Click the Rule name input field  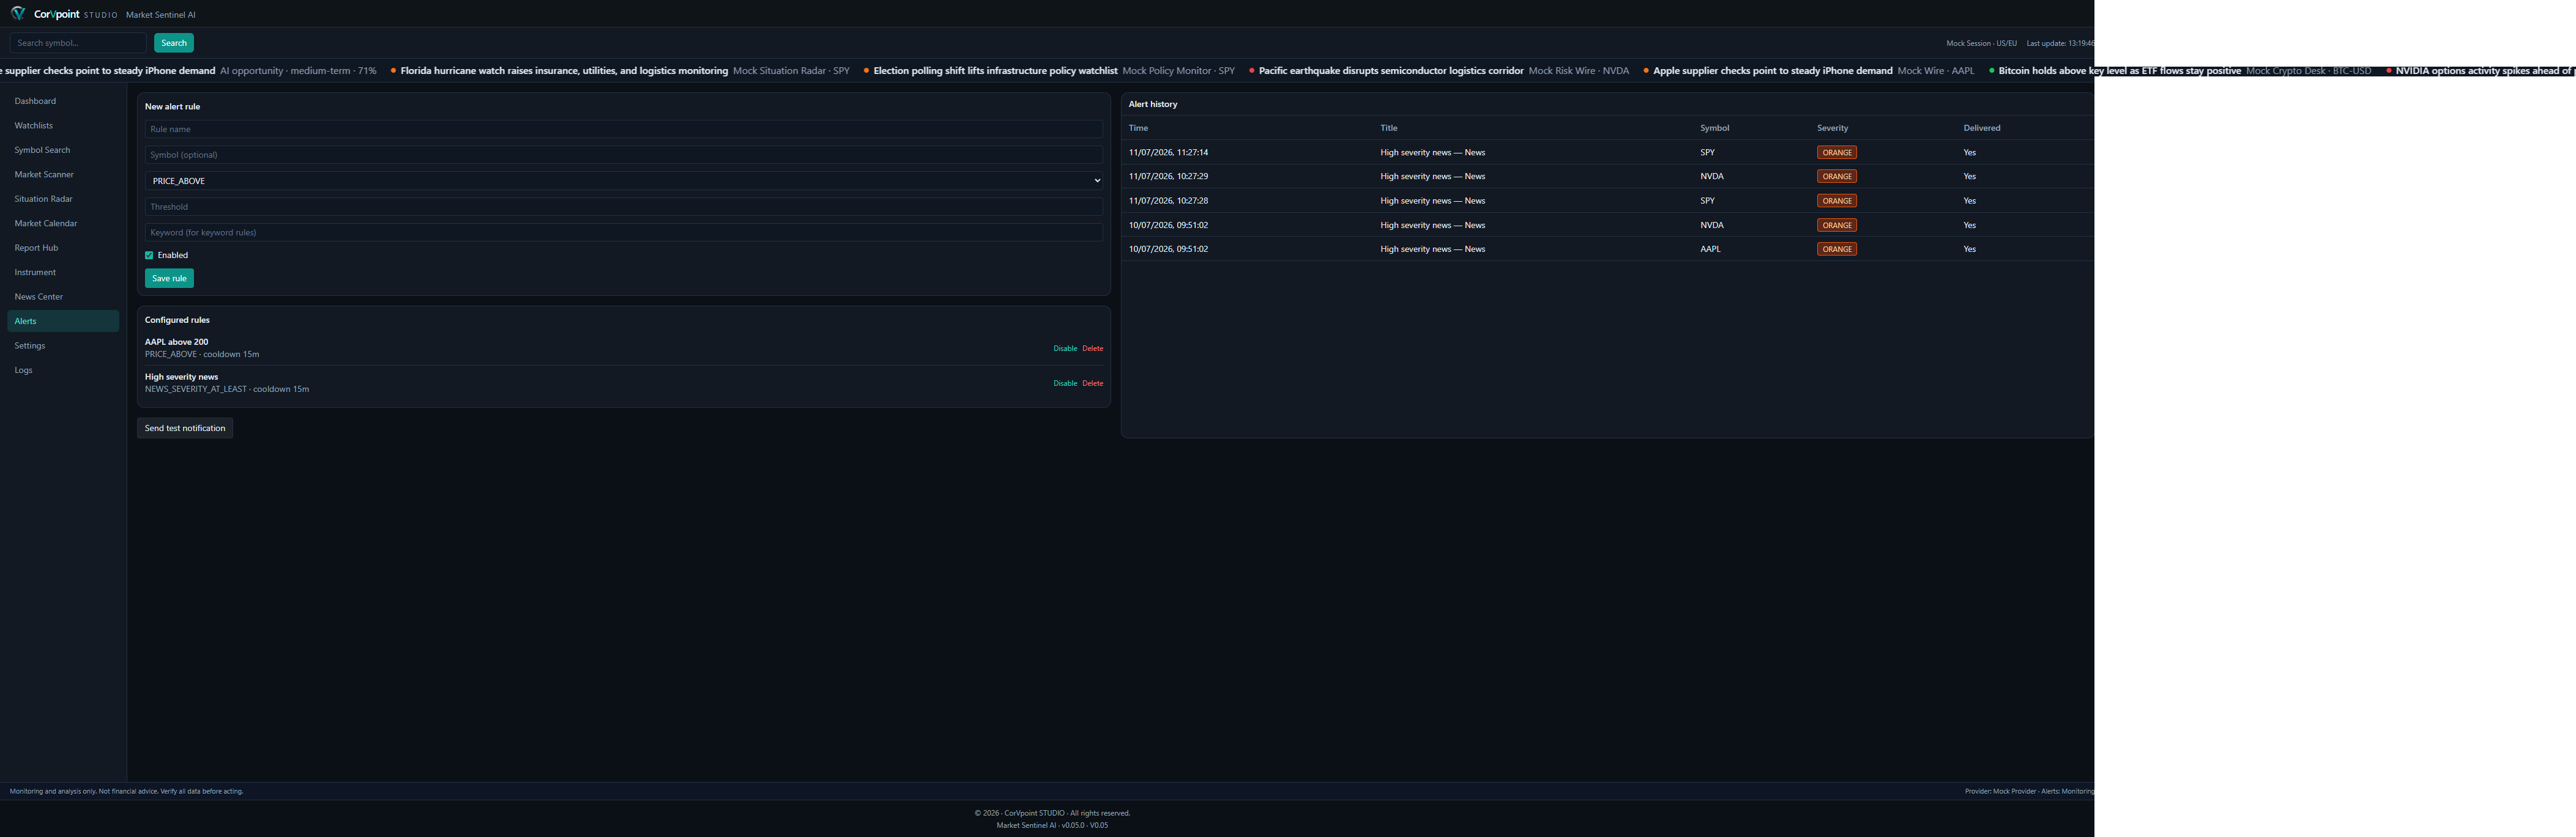coord(624,129)
